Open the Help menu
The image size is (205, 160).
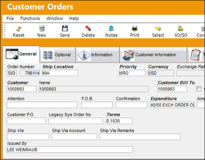[x=74, y=18]
